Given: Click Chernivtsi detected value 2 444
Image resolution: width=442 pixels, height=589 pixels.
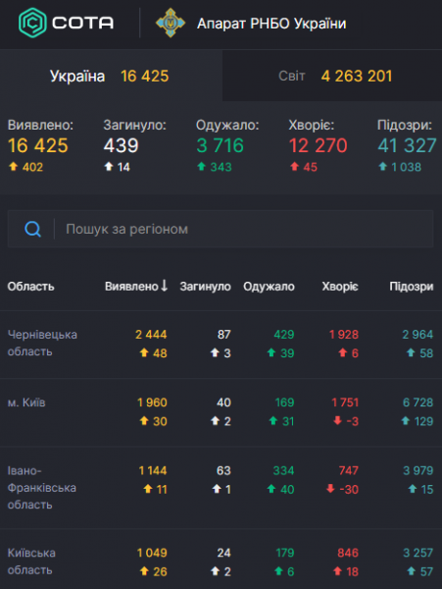Looking at the screenshot, I should [x=151, y=335].
